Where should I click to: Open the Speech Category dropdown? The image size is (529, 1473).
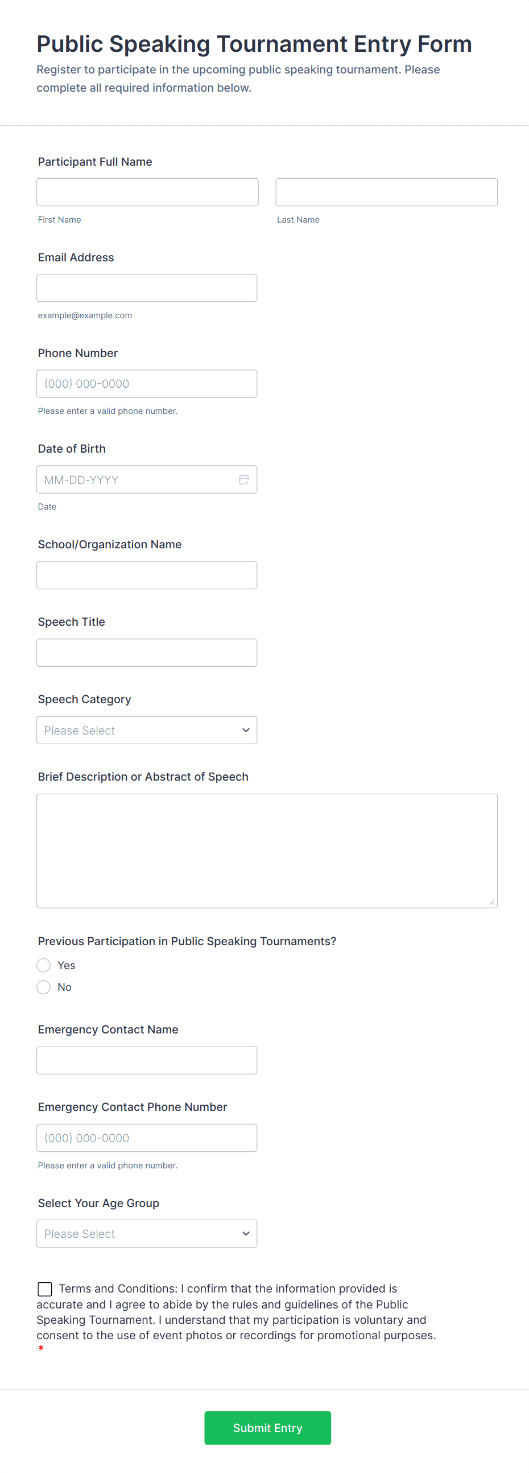pos(146,730)
